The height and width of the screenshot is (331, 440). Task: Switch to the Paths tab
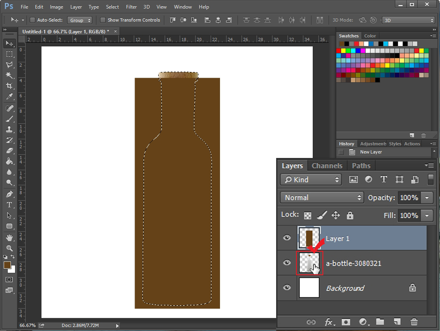tap(361, 166)
